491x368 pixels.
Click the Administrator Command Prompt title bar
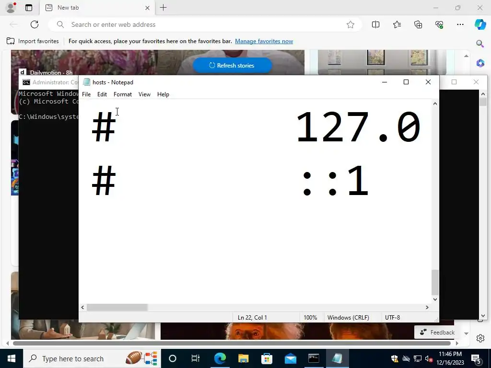49,82
